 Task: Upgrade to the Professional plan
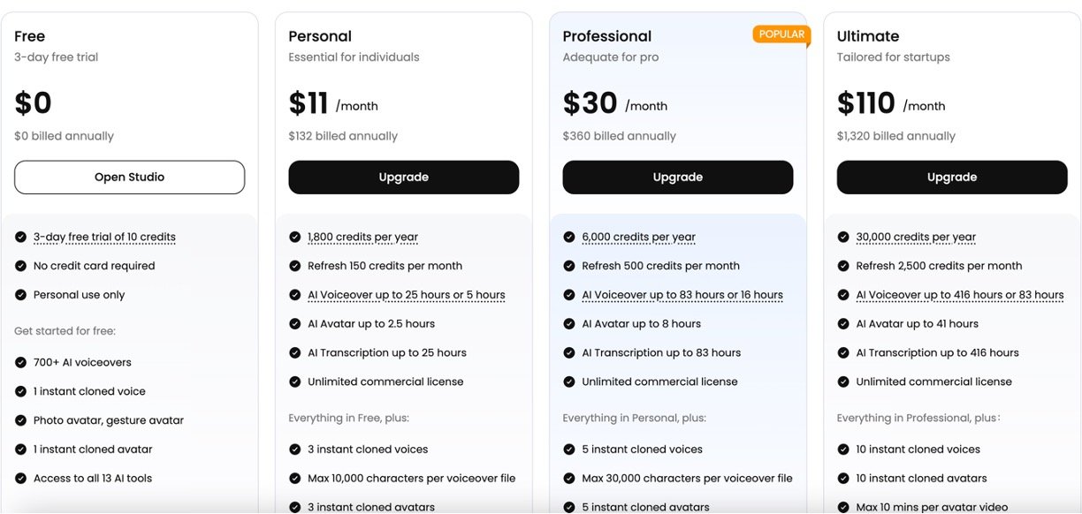tap(677, 178)
